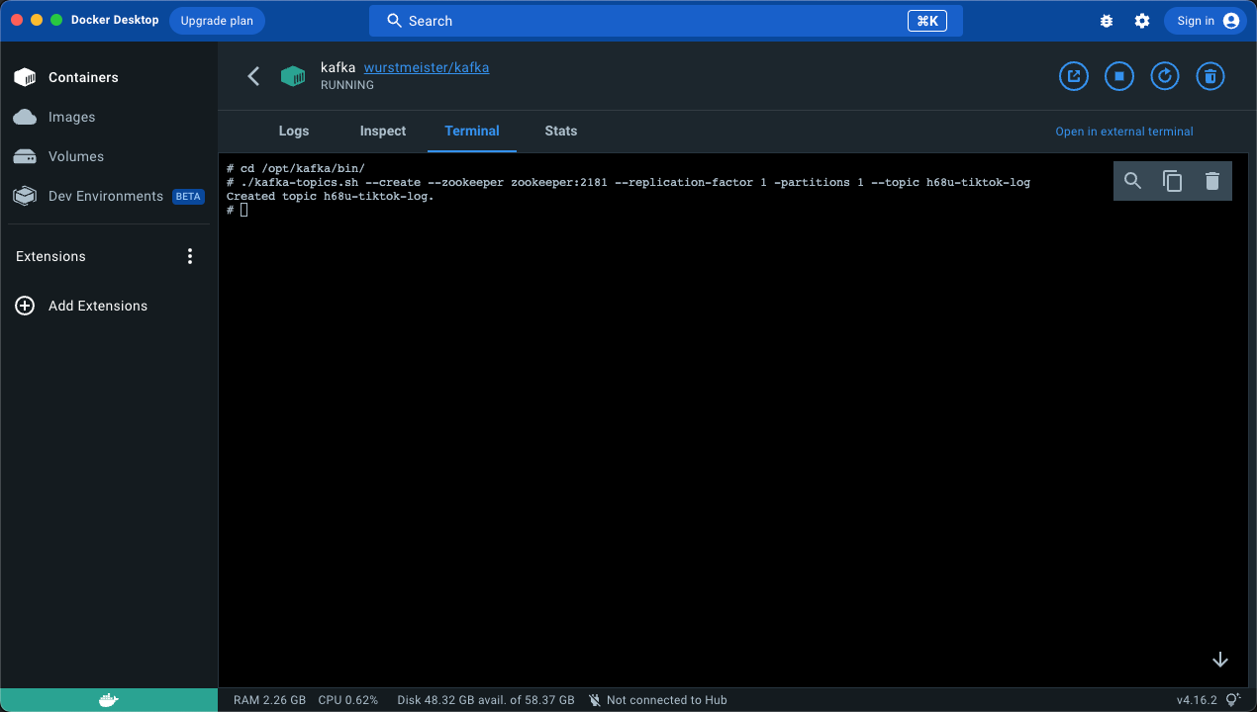Search the terminal output with magnifier icon
This screenshot has width=1257, height=712.
tap(1133, 181)
